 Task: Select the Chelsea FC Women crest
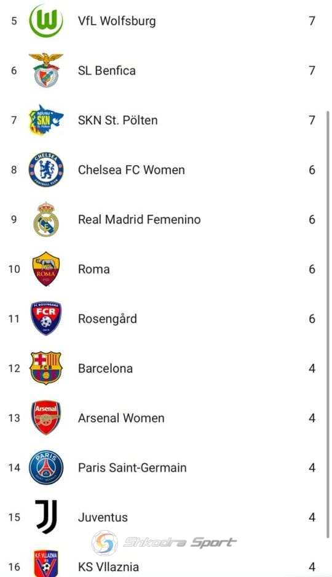pos(46,169)
